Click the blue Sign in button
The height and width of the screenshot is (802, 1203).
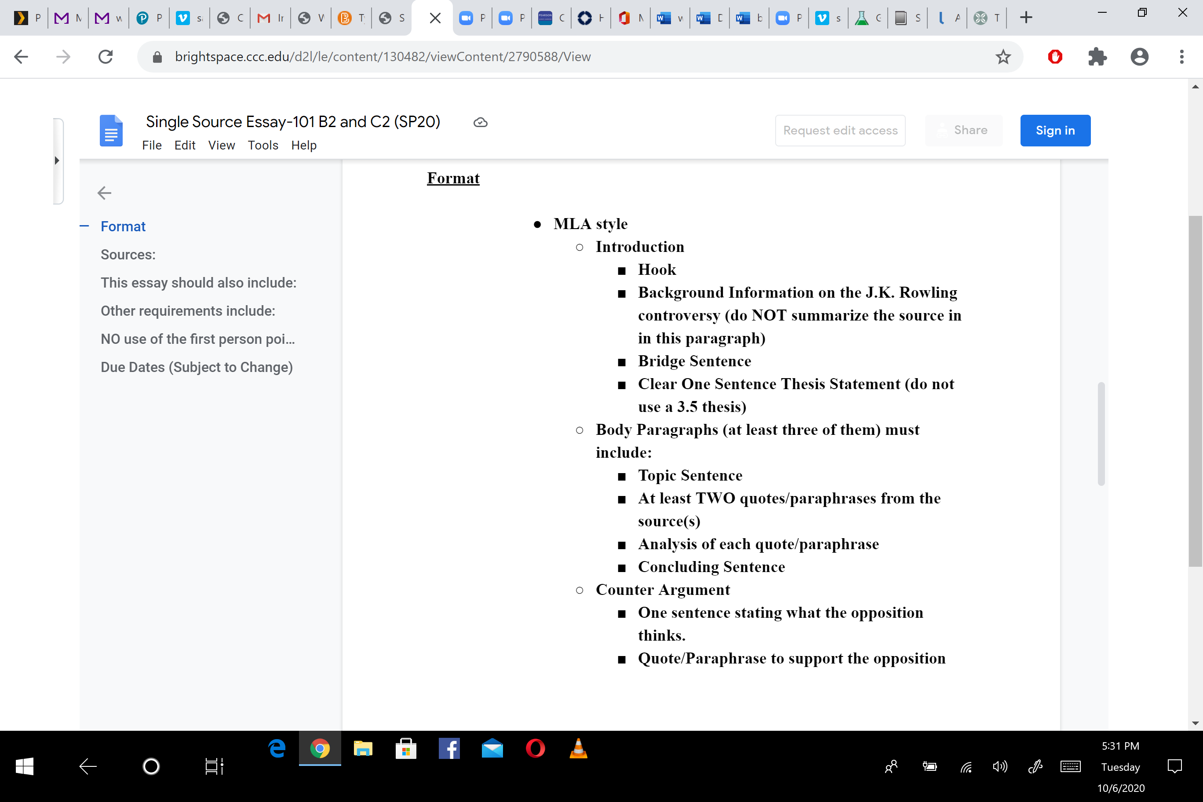pyautogui.click(x=1055, y=131)
